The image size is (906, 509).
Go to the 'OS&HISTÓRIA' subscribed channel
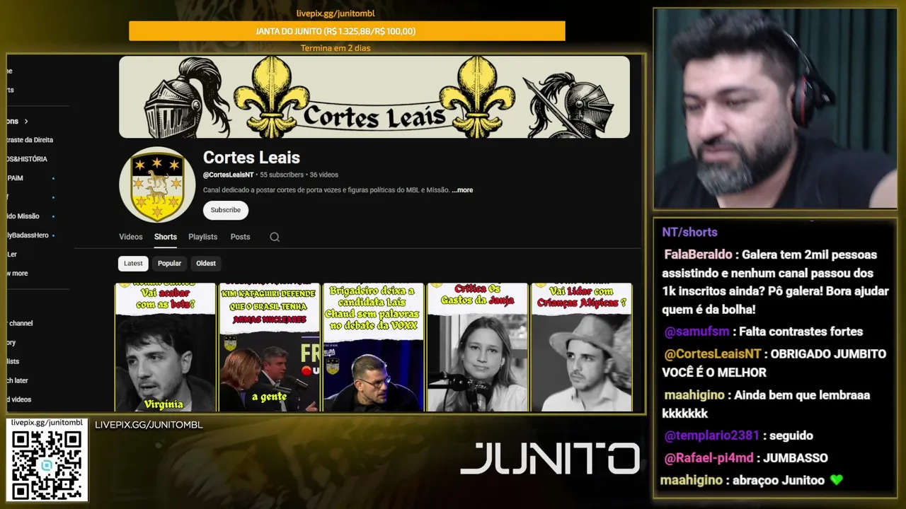pos(27,159)
